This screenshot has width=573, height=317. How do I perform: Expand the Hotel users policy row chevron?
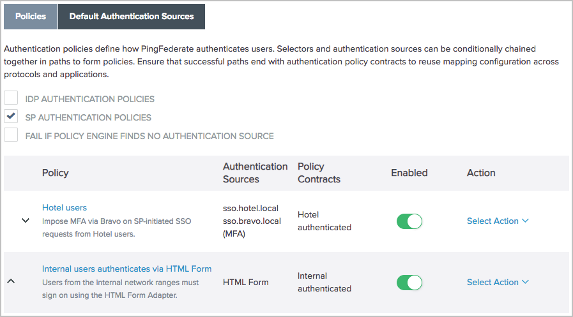pyautogui.click(x=26, y=220)
